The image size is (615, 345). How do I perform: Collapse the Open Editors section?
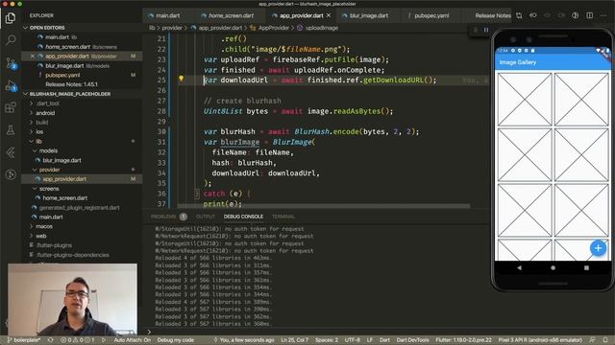26,28
